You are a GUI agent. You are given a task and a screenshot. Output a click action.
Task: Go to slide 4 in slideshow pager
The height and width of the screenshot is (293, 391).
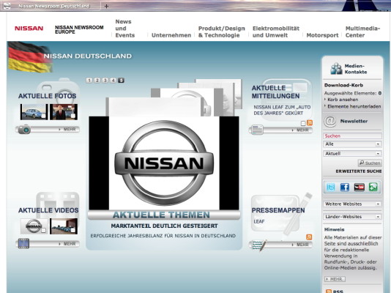click(113, 81)
